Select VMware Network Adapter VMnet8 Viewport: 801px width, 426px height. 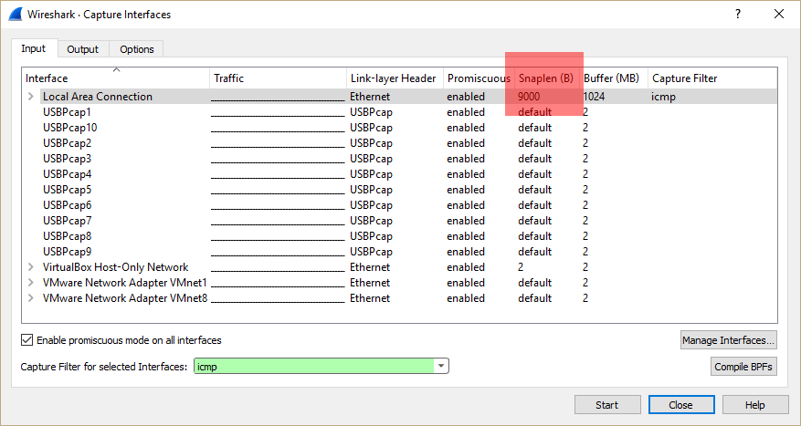pos(125,298)
